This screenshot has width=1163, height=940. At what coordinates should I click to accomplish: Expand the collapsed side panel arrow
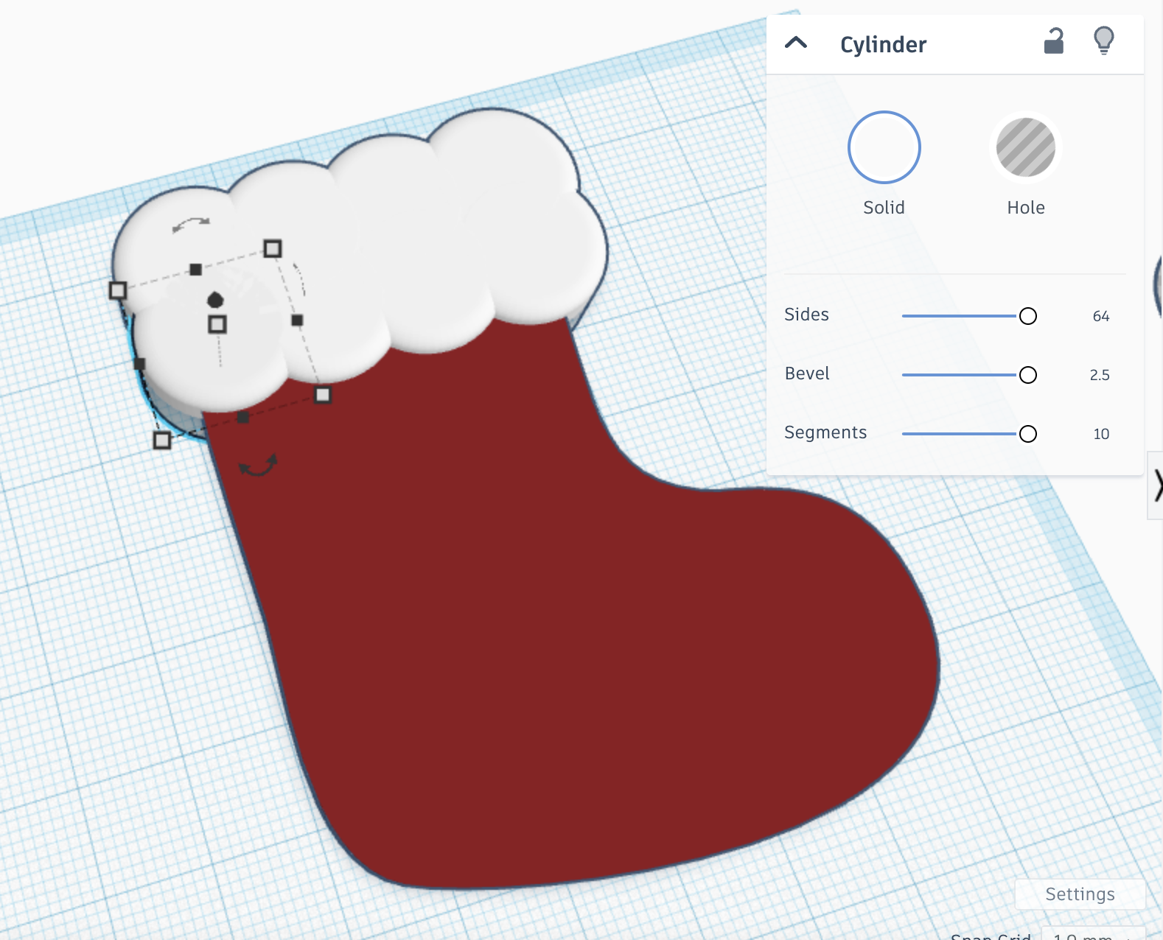(1156, 485)
